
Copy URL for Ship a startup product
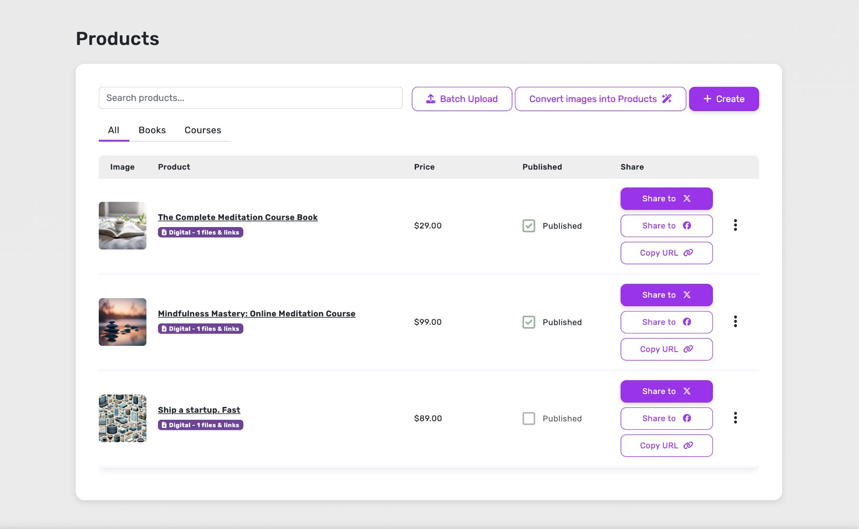[x=666, y=446]
